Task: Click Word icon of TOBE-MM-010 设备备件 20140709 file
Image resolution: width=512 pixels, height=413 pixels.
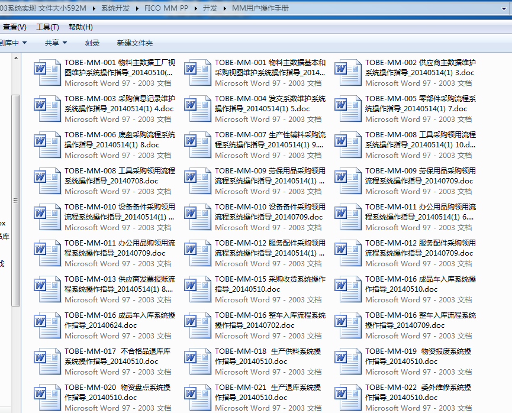Action: [x=198, y=217]
